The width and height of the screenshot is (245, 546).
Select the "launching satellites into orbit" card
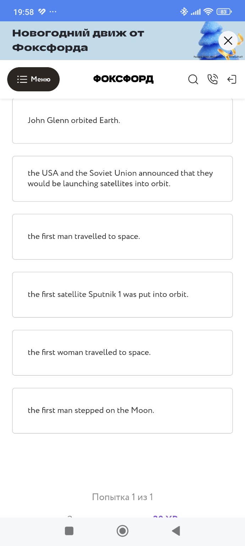123,178
